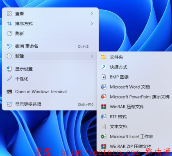Select 刷新 to refresh the desktop

50,33
